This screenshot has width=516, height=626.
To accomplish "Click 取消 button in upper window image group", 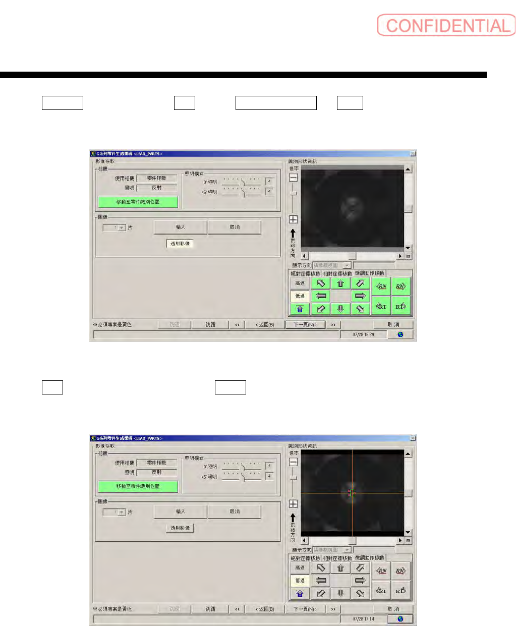I will (235, 227).
